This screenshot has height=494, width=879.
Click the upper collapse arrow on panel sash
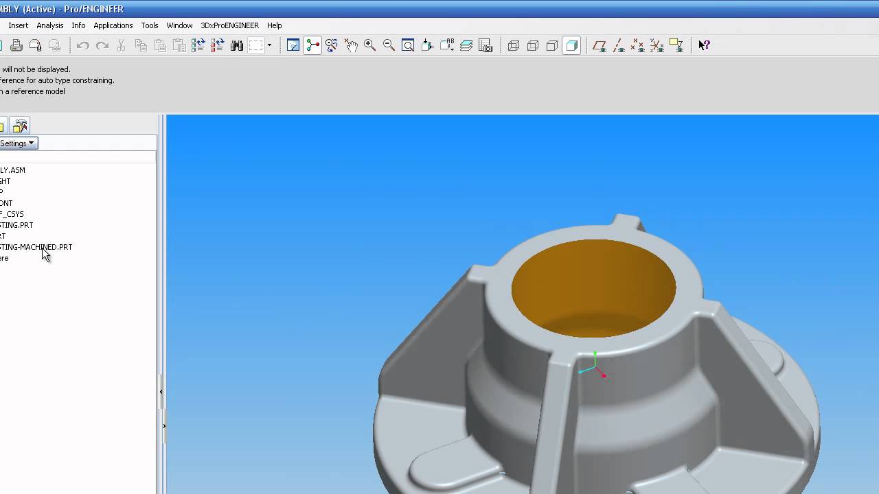161,392
